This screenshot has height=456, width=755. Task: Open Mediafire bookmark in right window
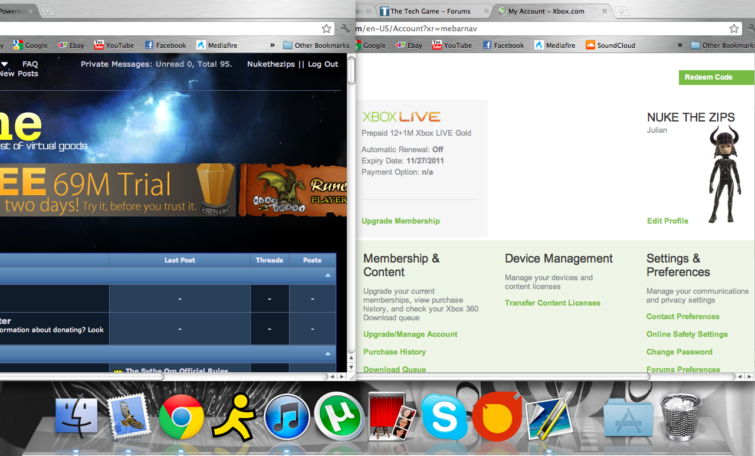coord(554,45)
